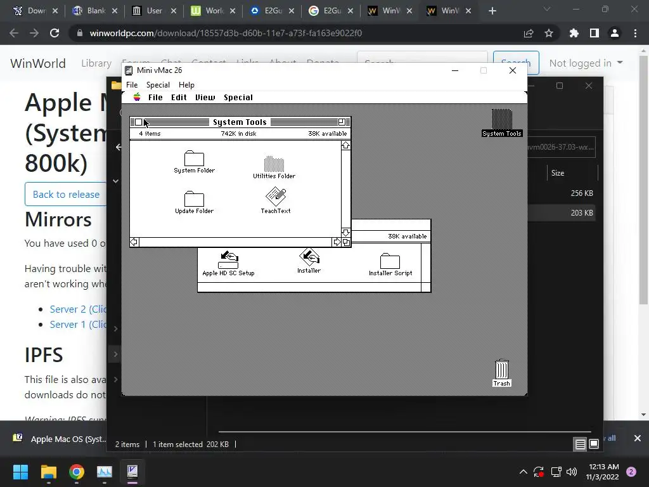Open the Mac File menu
This screenshot has height=487, width=649.
(155, 97)
